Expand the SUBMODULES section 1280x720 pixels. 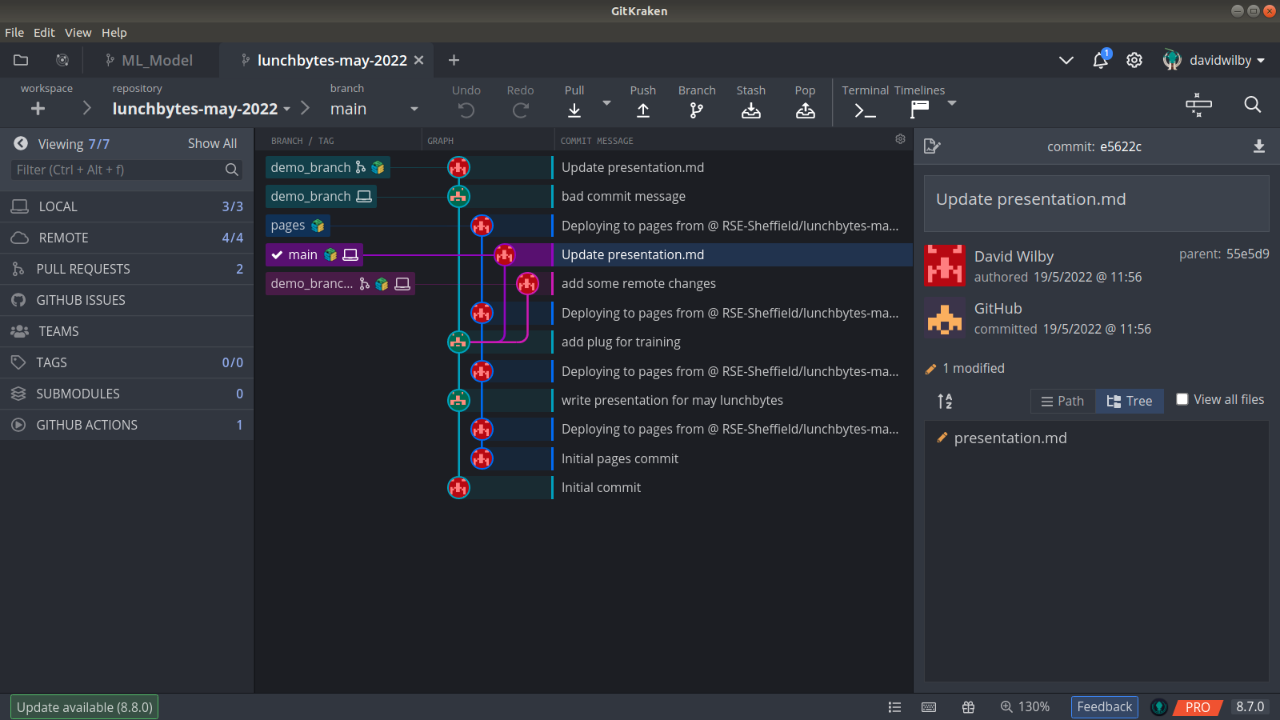coord(126,394)
